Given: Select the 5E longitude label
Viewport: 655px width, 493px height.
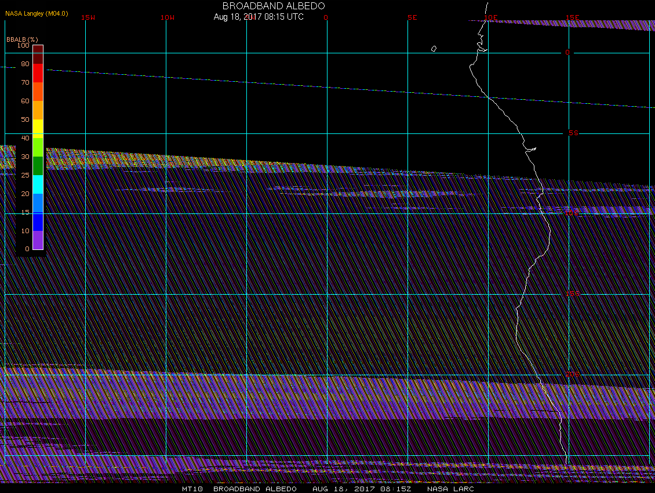Looking at the screenshot, I should point(412,17).
